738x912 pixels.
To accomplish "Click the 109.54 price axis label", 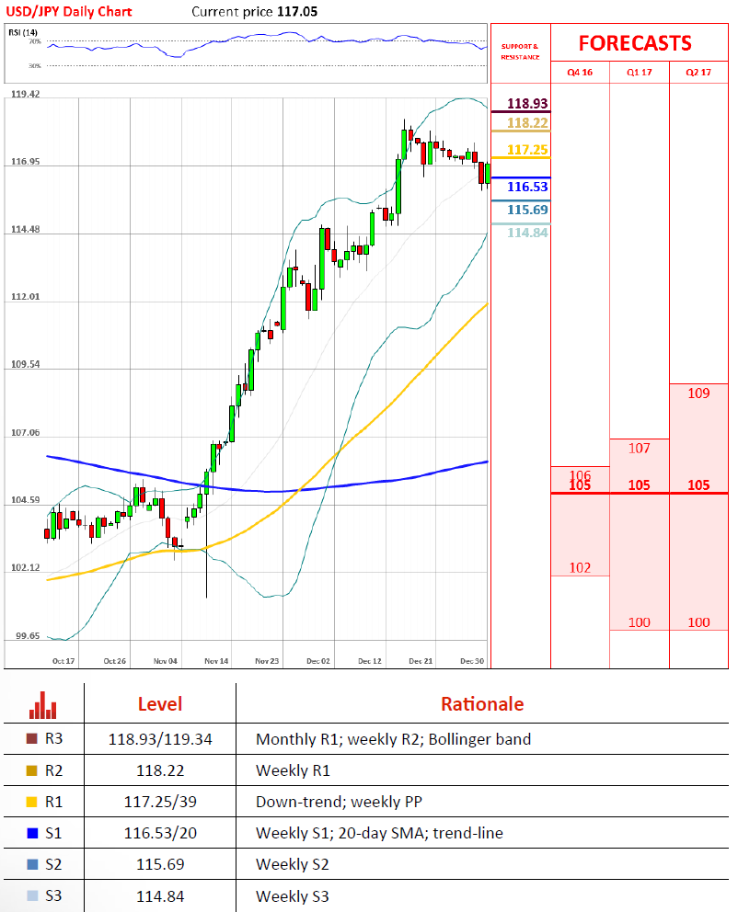I will [x=25, y=364].
